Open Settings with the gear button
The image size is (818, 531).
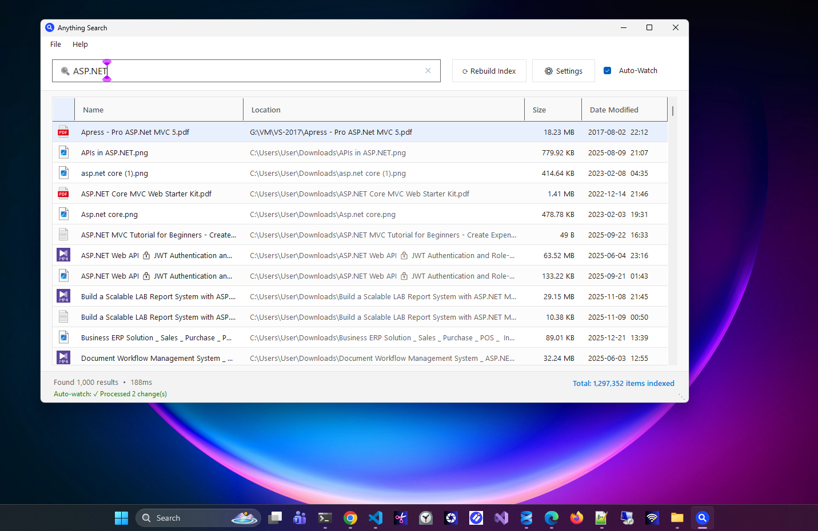click(563, 70)
